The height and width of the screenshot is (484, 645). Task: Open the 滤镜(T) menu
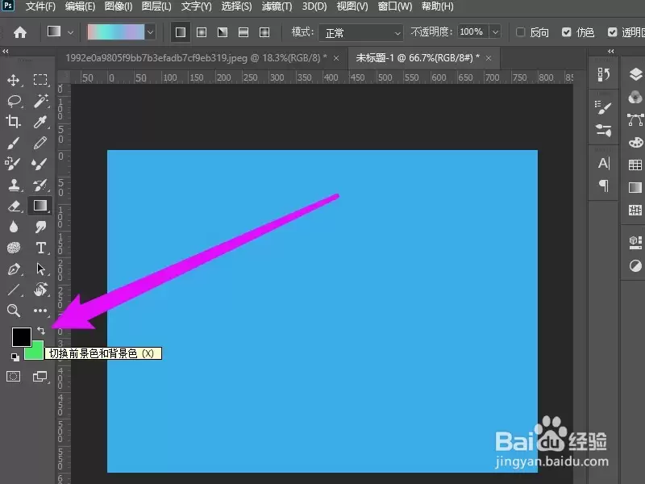pos(277,6)
